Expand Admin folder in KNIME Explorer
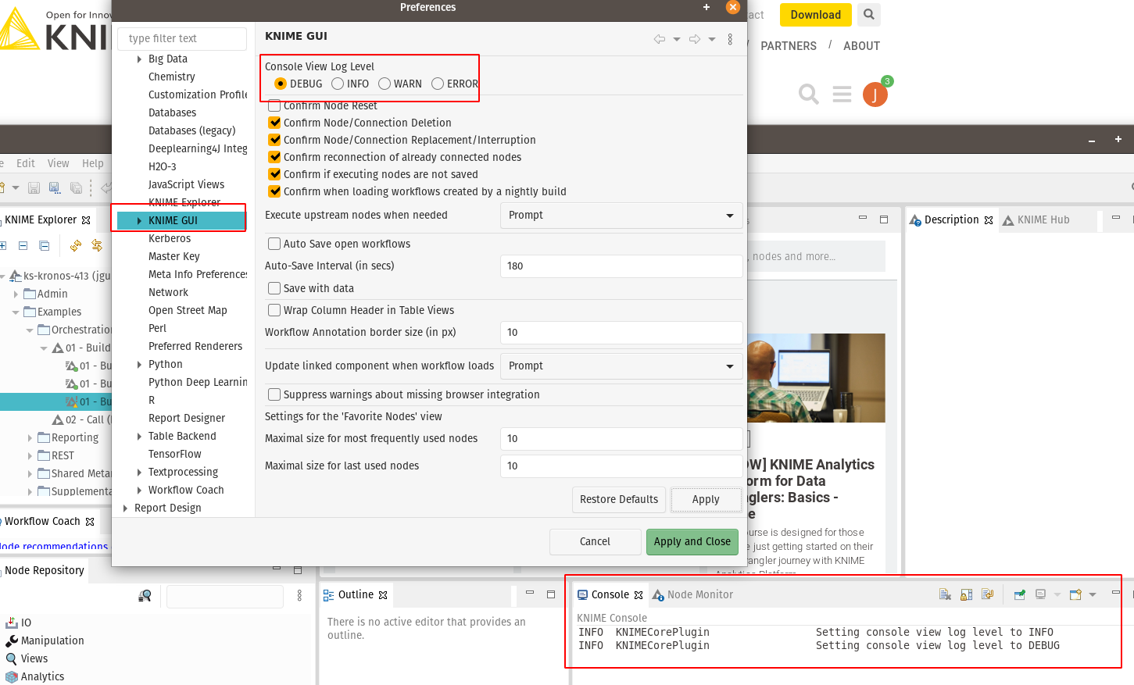 pyautogui.click(x=16, y=294)
